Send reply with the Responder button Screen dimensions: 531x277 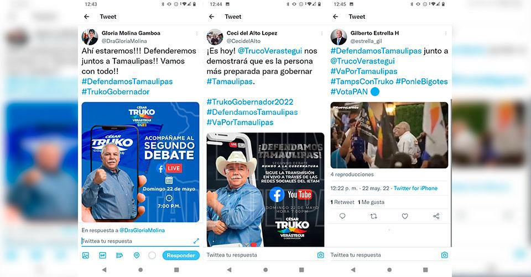(181, 255)
